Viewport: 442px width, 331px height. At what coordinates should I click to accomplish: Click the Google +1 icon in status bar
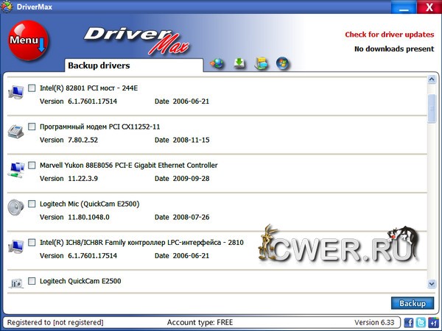click(x=433, y=322)
